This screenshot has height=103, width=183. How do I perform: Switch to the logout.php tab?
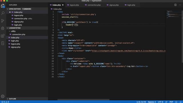pyautogui.click(x=74, y=5)
